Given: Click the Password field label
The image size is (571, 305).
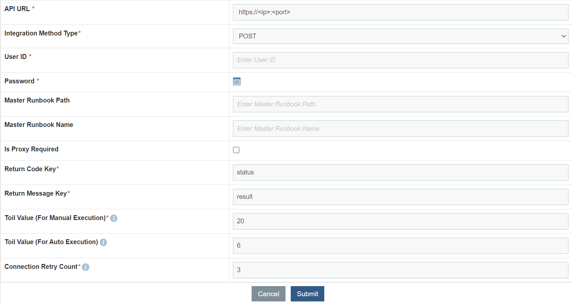Looking at the screenshot, I should coord(20,81).
